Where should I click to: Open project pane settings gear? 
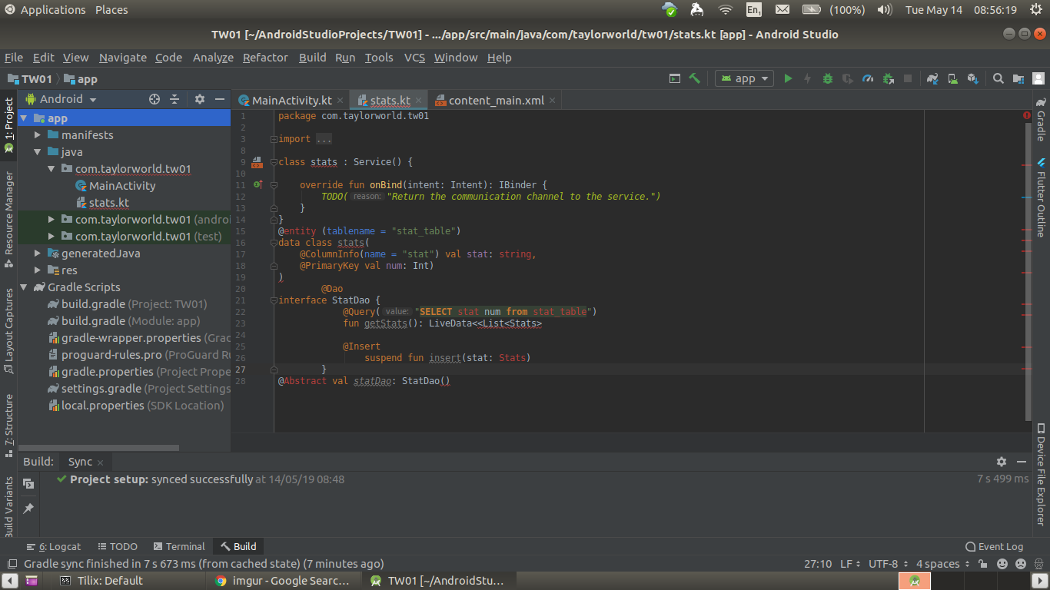[200, 99]
